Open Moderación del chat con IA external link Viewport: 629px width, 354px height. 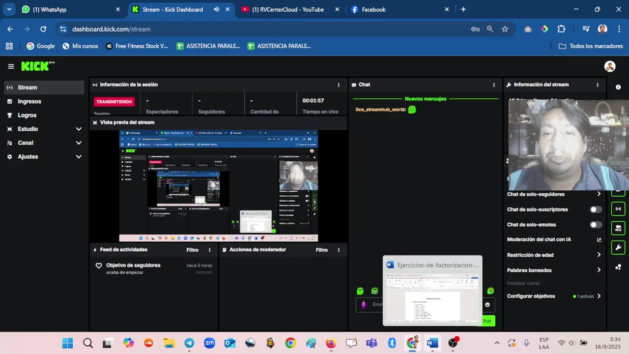(x=599, y=240)
